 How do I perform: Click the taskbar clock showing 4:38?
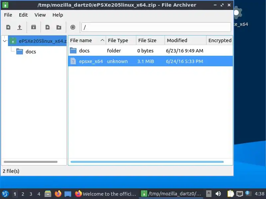point(260,194)
